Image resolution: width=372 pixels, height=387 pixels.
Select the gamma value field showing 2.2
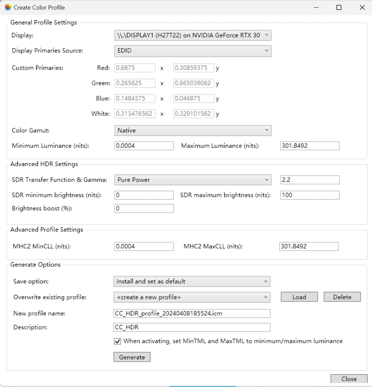[x=310, y=180]
